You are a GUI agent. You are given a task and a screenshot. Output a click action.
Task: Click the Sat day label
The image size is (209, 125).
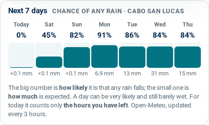49,24
